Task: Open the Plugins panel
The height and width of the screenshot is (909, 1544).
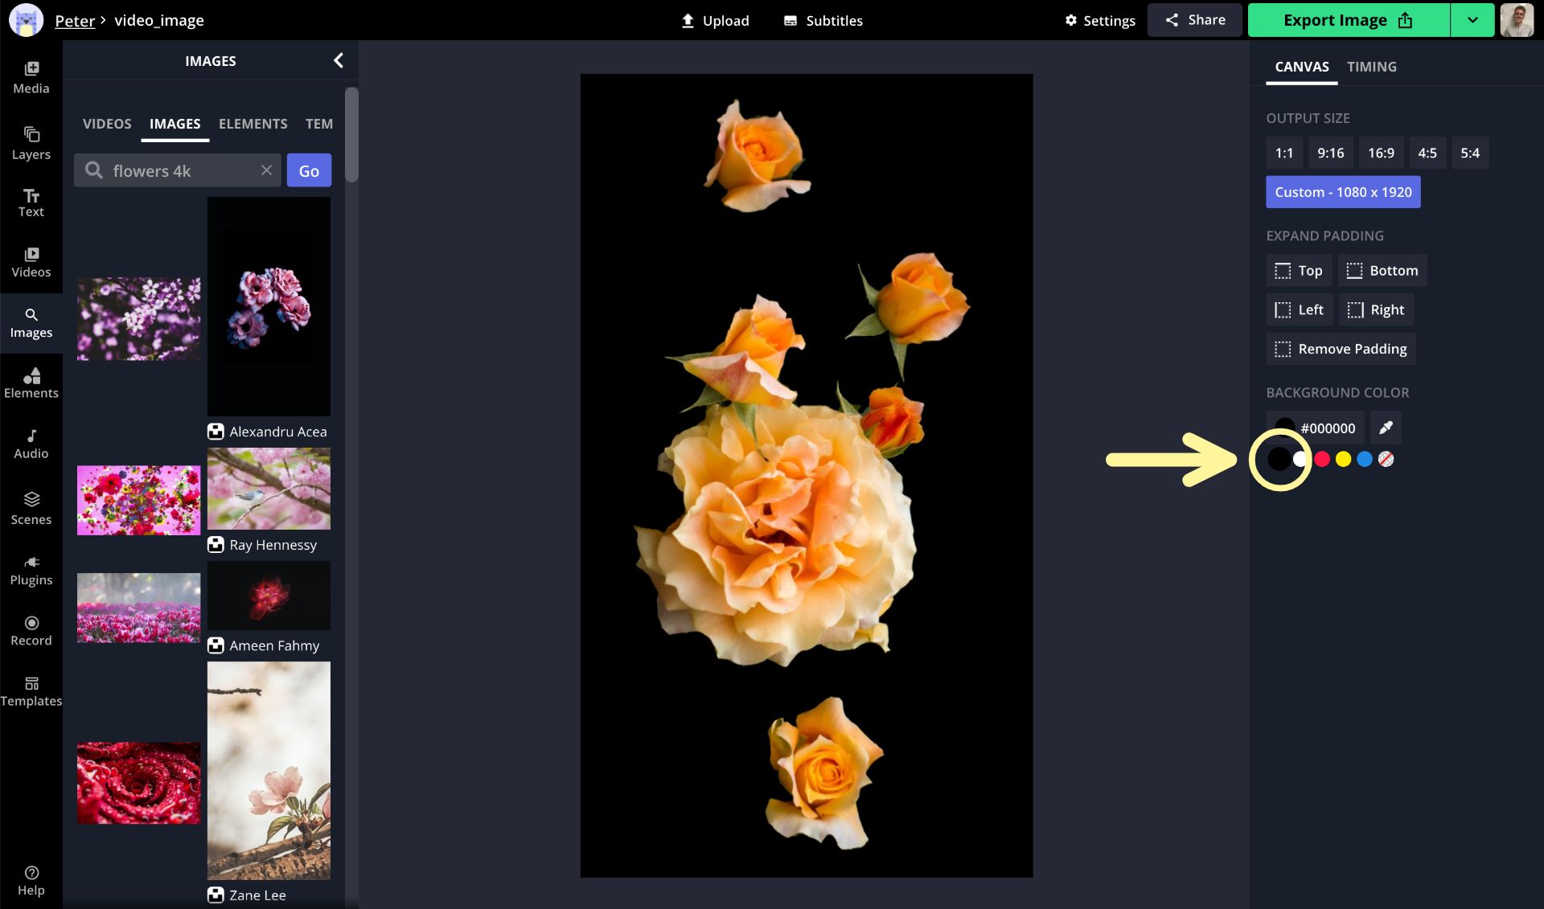Action: pyautogui.click(x=31, y=569)
